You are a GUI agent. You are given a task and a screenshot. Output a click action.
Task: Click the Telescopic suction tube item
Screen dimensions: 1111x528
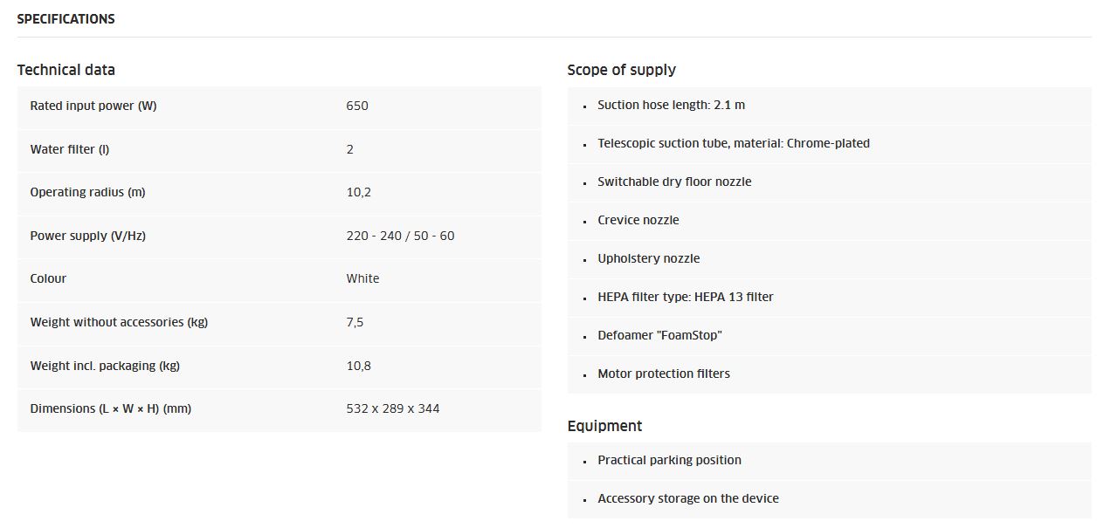(830, 143)
